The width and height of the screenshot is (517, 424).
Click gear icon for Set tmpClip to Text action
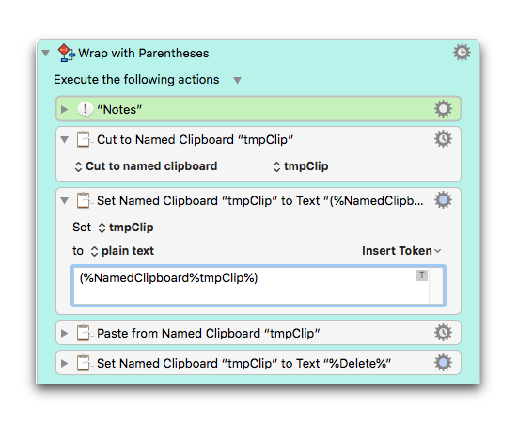click(443, 200)
